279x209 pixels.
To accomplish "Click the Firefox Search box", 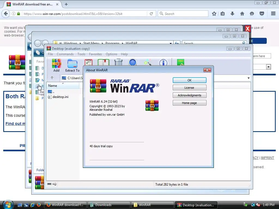I will [183, 14].
